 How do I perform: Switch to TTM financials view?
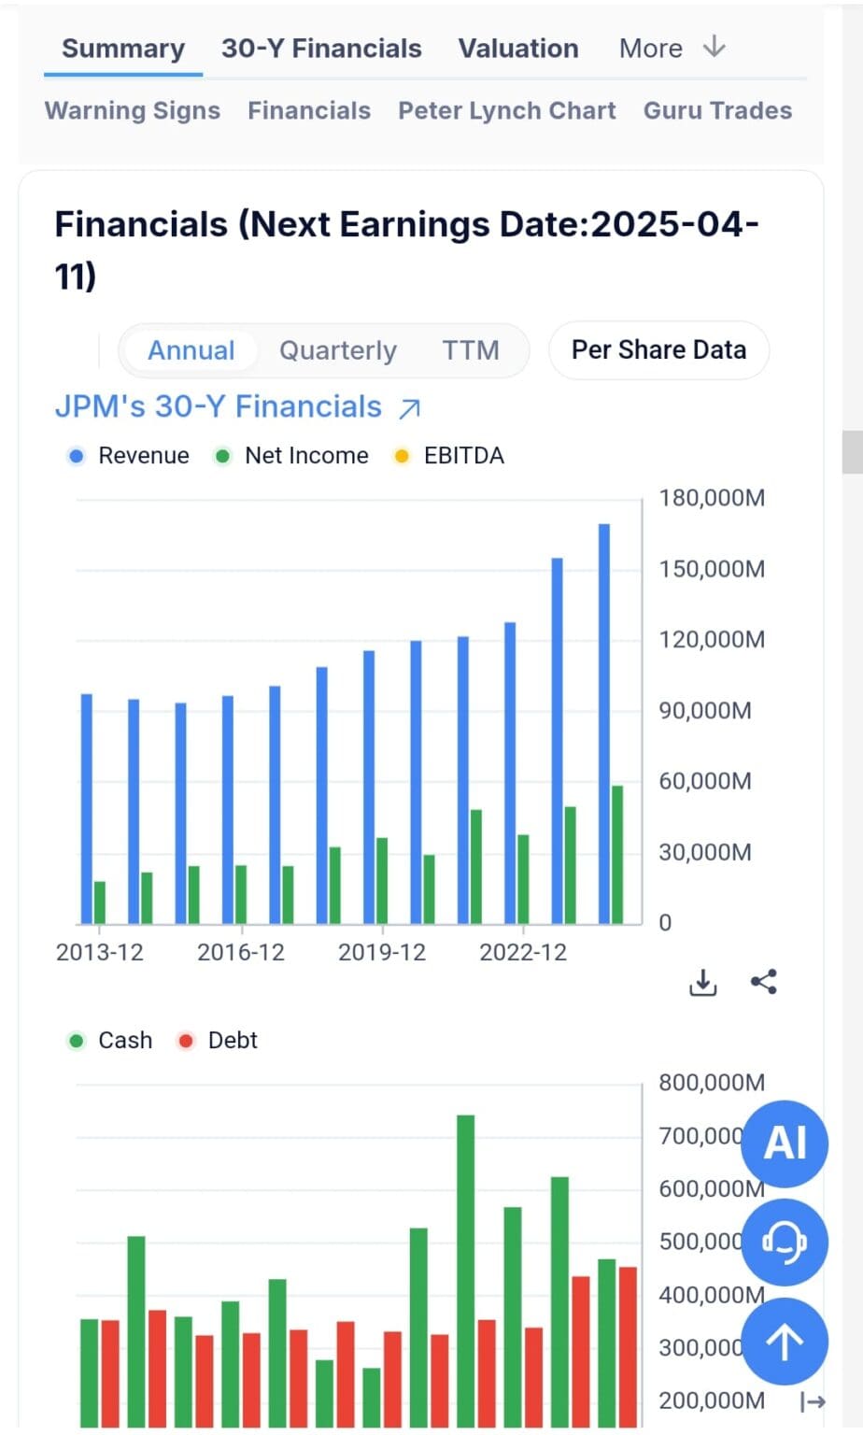(x=472, y=350)
